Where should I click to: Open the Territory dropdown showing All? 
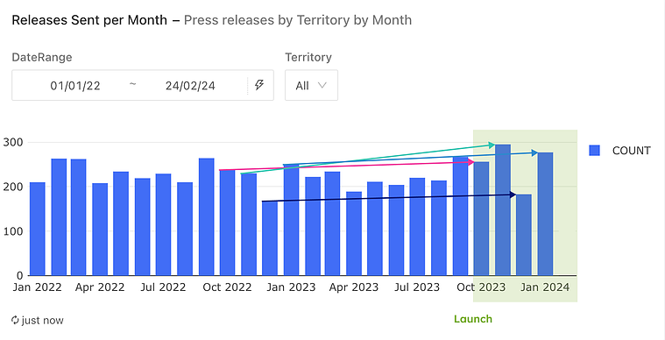click(311, 85)
